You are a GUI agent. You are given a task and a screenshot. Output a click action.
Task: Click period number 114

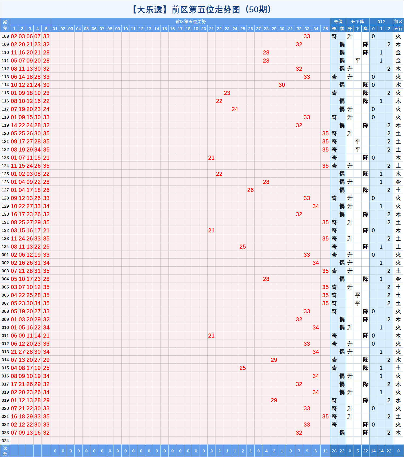click(x=5, y=85)
